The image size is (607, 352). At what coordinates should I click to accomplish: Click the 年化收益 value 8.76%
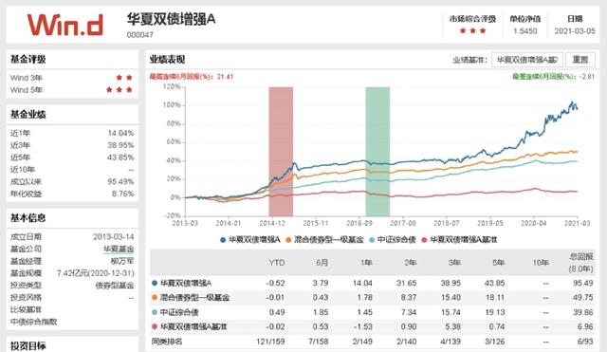pyautogui.click(x=123, y=194)
